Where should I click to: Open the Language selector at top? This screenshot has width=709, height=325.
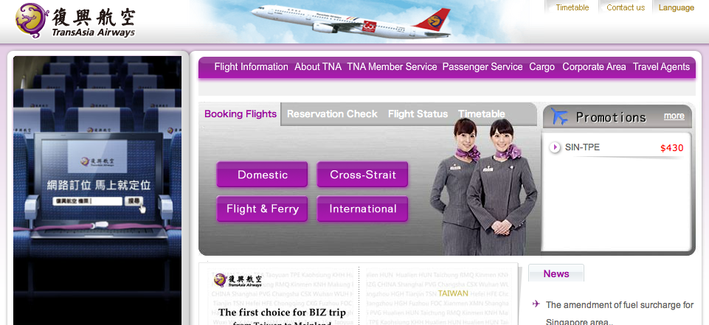tap(676, 7)
